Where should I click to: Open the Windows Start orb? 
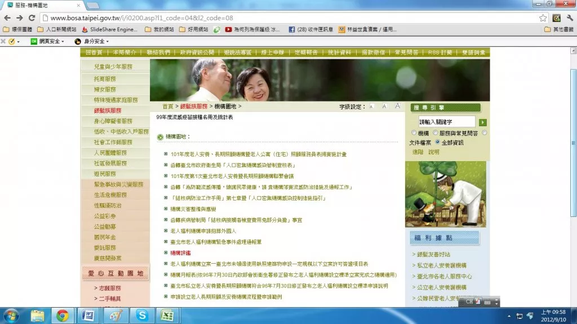click(10, 316)
